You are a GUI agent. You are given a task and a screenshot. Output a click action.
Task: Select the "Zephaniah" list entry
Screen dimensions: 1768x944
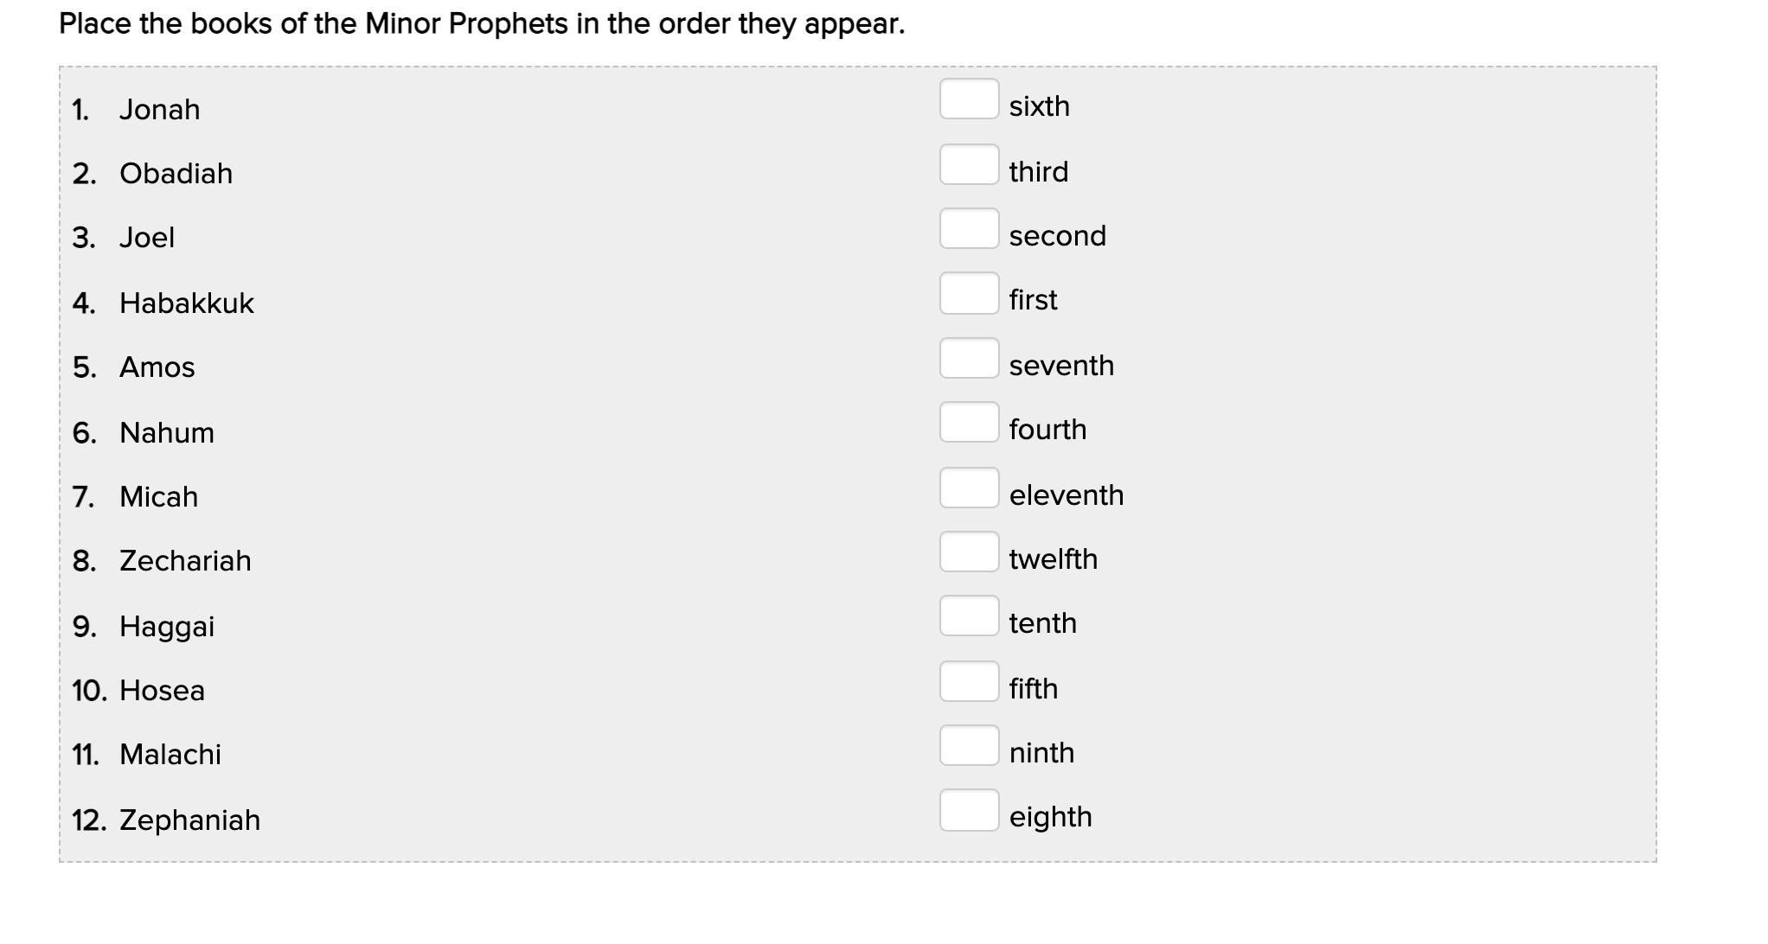click(x=189, y=820)
